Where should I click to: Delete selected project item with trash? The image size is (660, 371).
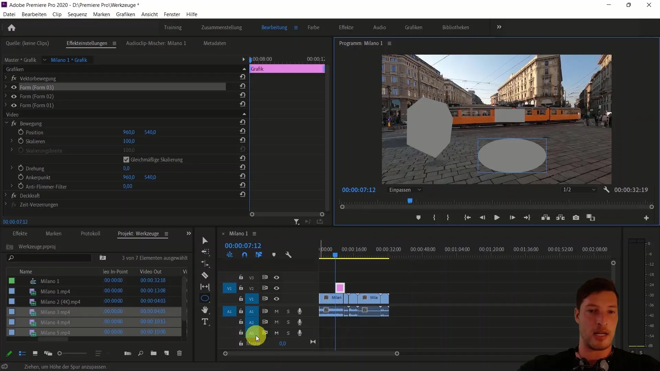coord(179,353)
